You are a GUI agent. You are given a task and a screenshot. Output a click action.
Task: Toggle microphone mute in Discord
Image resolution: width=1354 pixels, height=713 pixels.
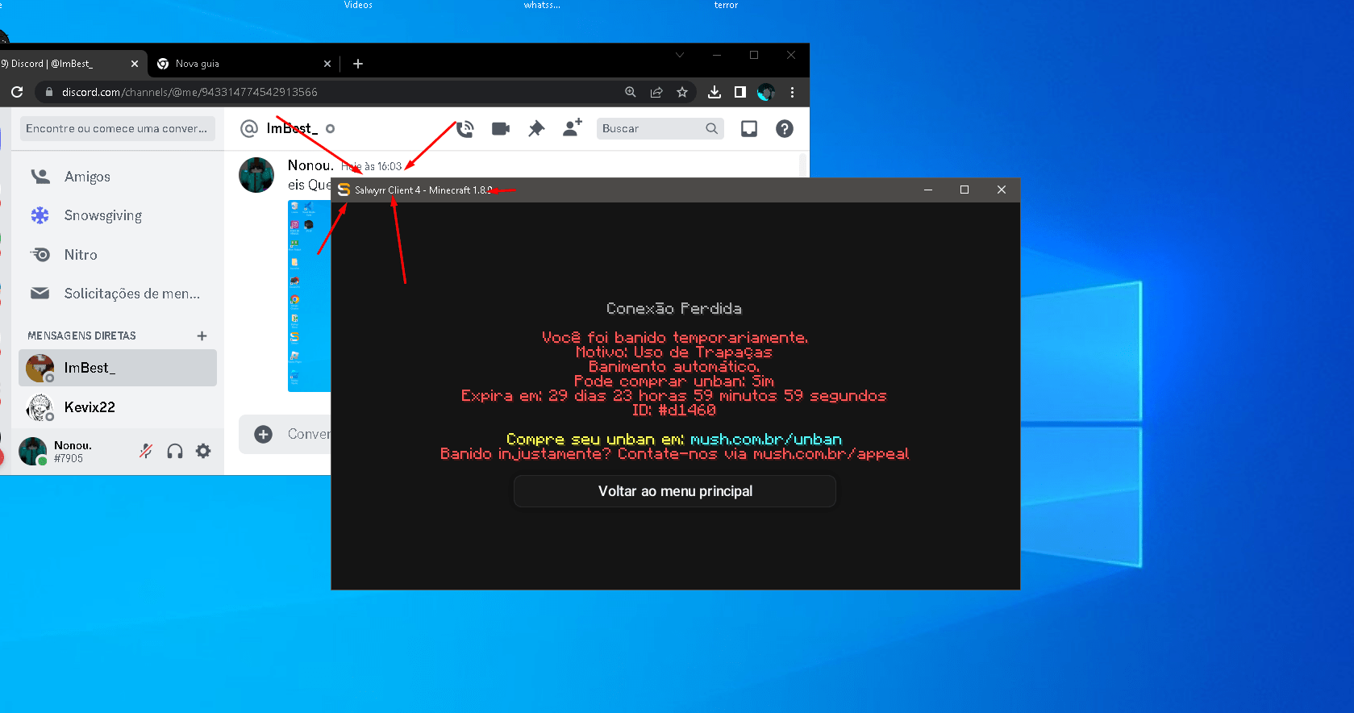[146, 451]
